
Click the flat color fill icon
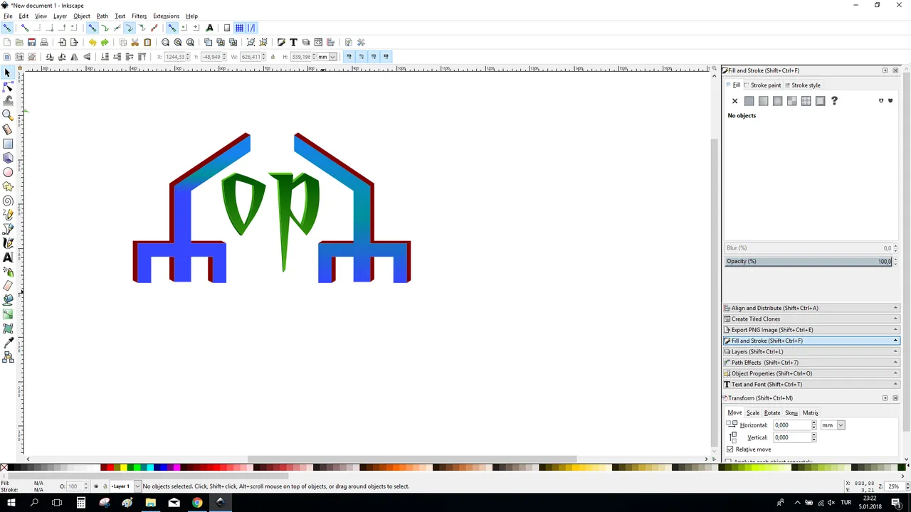(749, 101)
